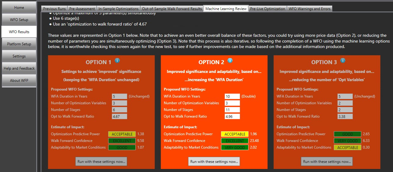
Task: Run Option 2 with these settings now
Action: pyautogui.click(x=214, y=161)
